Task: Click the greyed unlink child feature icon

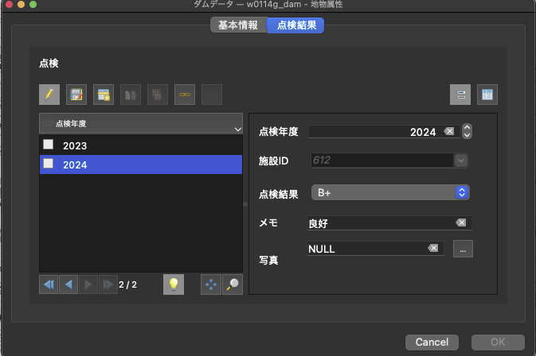Action: [x=212, y=95]
